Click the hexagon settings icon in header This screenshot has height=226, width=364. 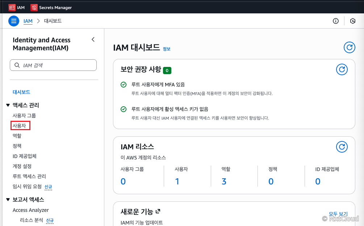pos(353,21)
